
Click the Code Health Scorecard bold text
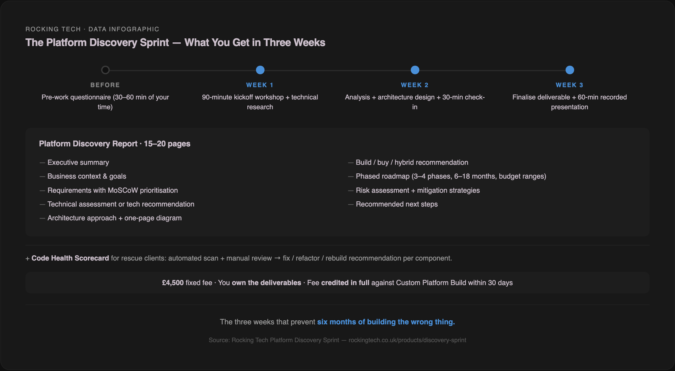pos(70,258)
